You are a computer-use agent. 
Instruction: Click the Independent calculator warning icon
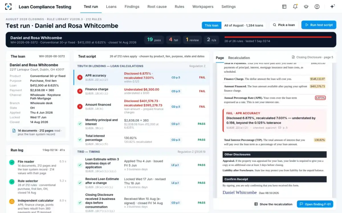pos(12,201)
